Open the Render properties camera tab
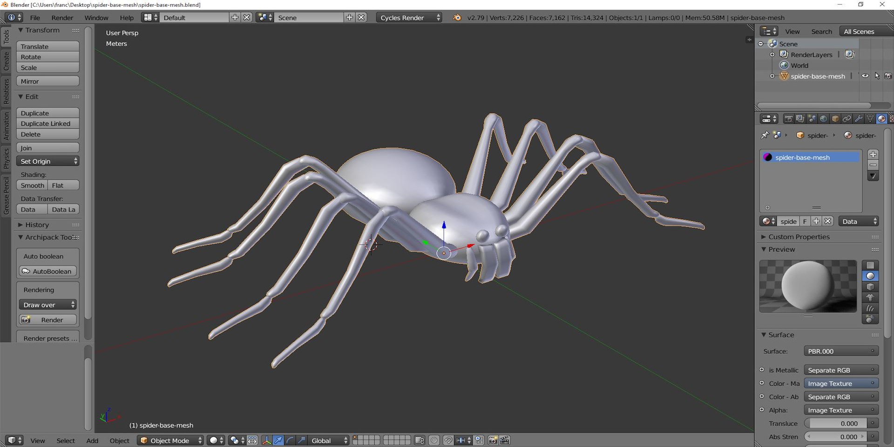 coord(788,119)
